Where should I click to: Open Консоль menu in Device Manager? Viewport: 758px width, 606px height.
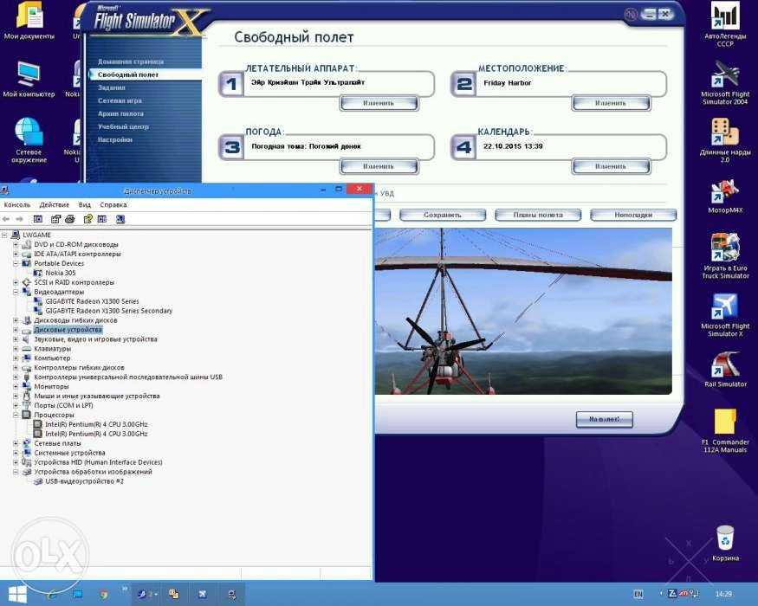(x=17, y=205)
